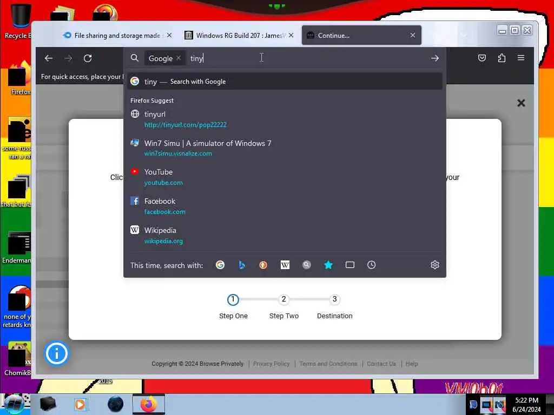Open the Windows Start orb
The height and width of the screenshot is (415, 554).
click(x=14, y=404)
